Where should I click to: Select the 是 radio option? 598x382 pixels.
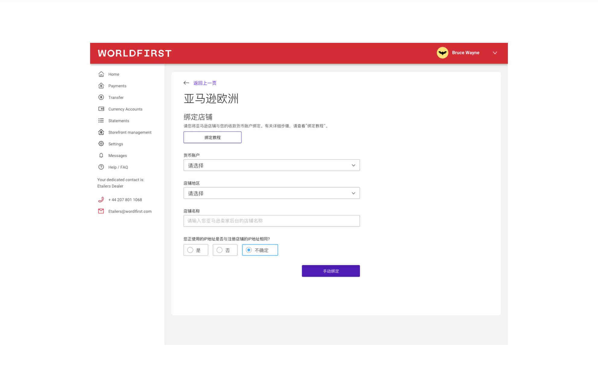[196, 250]
